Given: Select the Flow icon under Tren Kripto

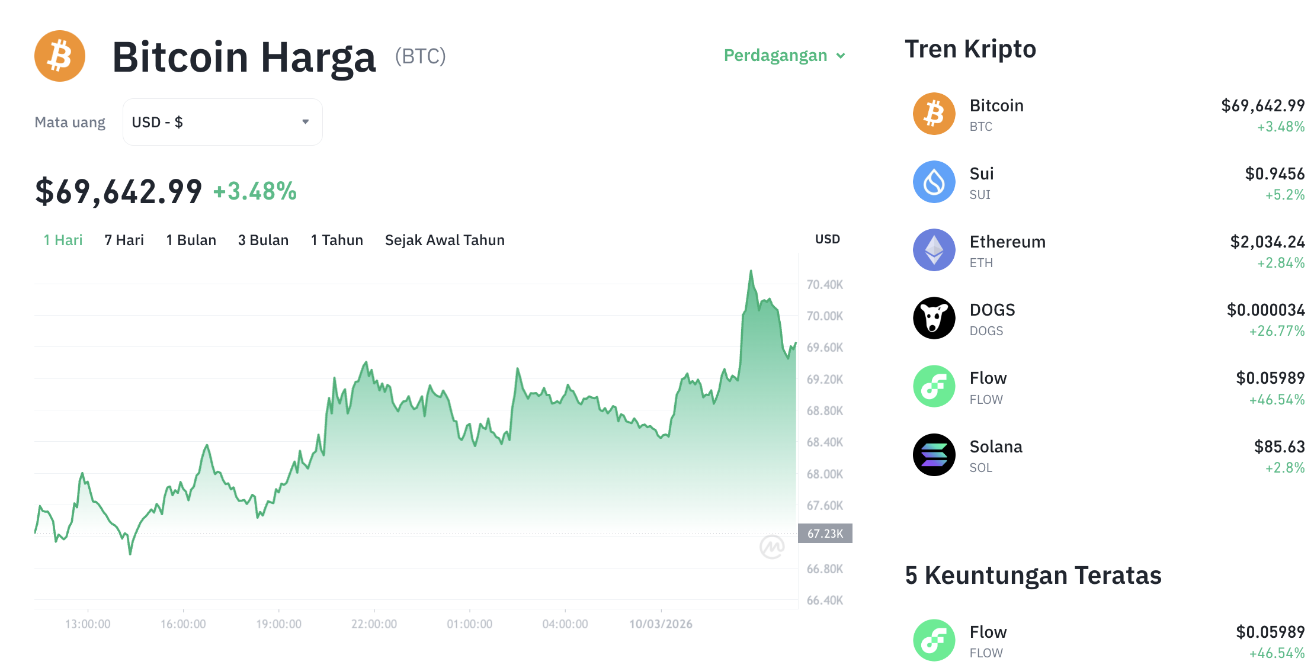Looking at the screenshot, I should (934, 386).
